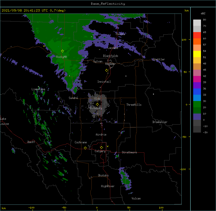
Task: Click the RedDeer city label
Action: point(110,64)
